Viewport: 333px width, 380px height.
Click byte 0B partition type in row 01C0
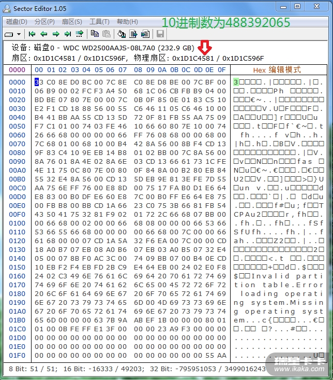[63, 329]
